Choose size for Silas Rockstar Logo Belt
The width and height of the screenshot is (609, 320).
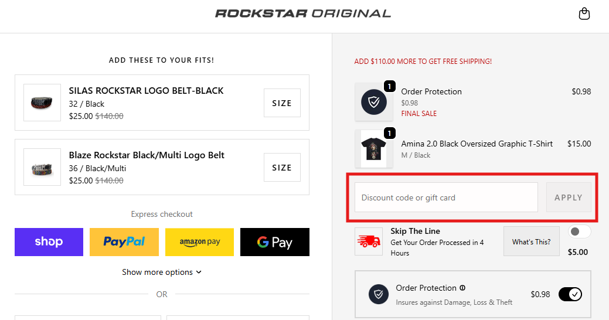point(282,103)
